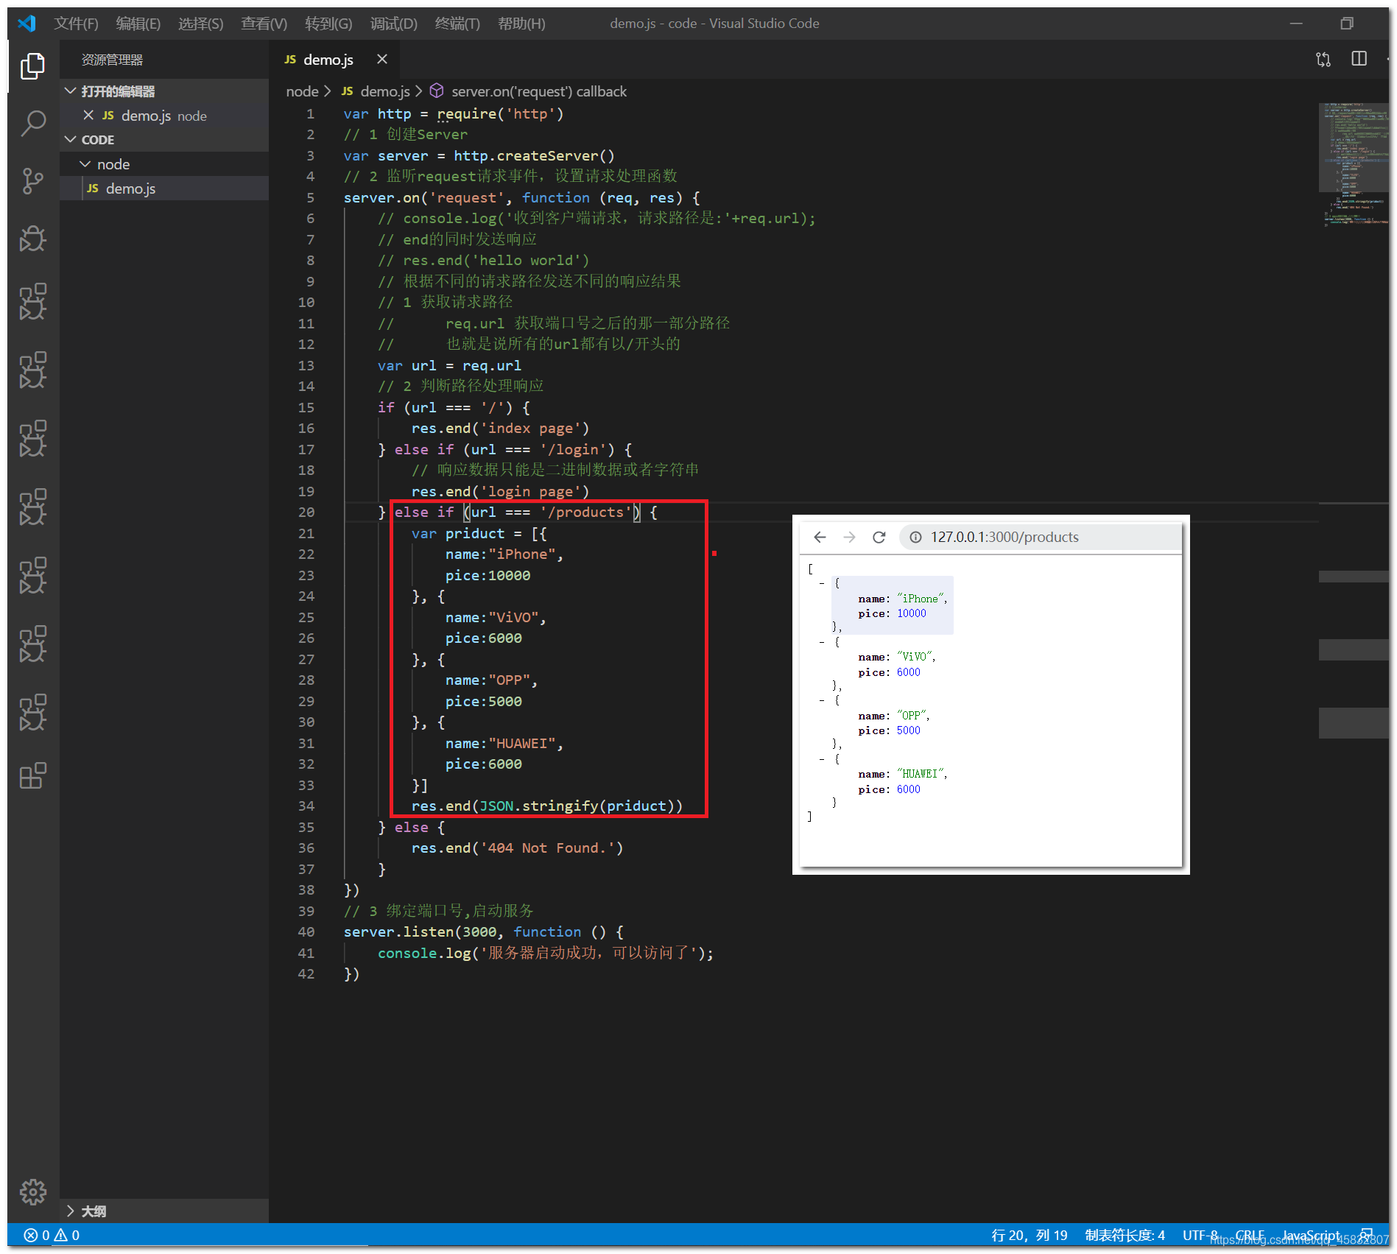Select demo.js node in open editors
The width and height of the screenshot is (1397, 1254).
(x=164, y=115)
